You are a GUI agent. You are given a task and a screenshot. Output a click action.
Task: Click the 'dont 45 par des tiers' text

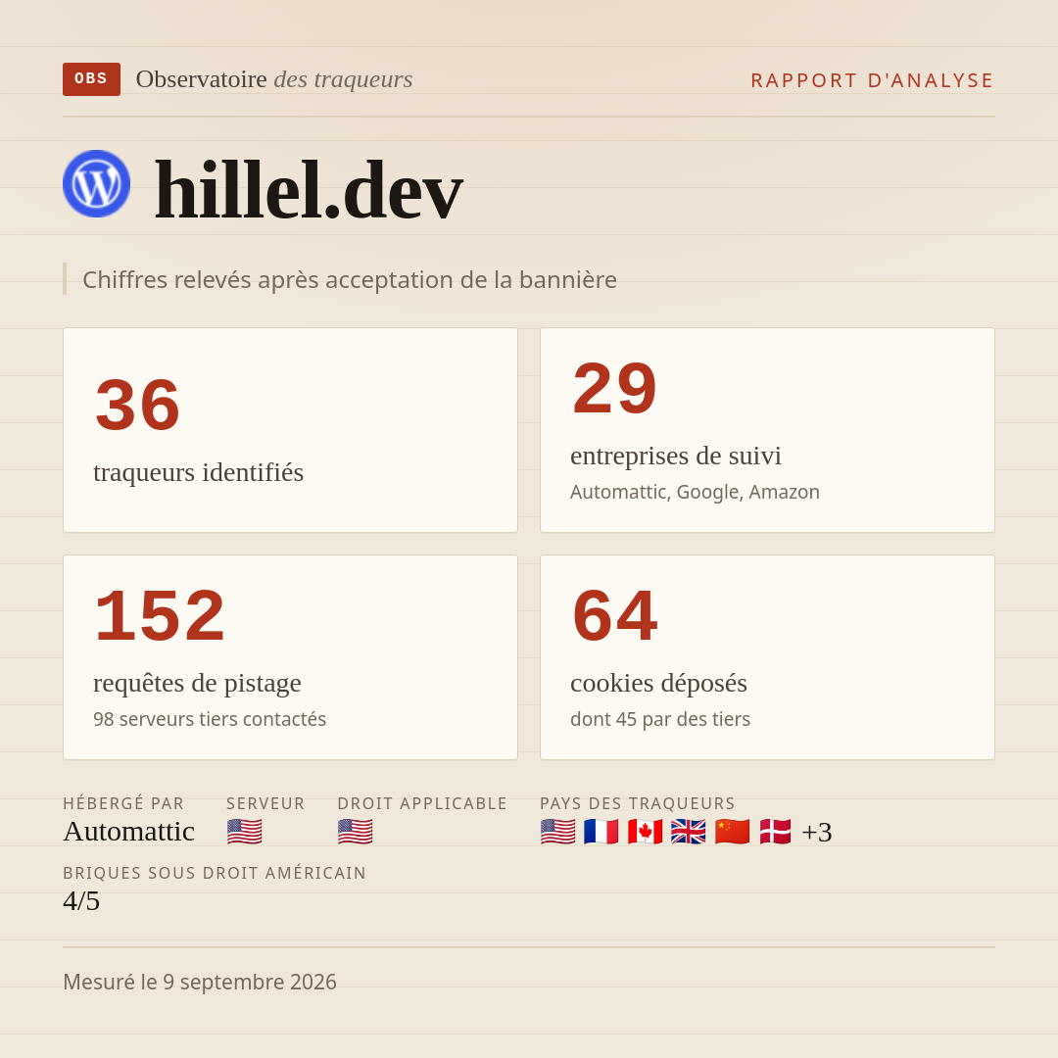660,719
